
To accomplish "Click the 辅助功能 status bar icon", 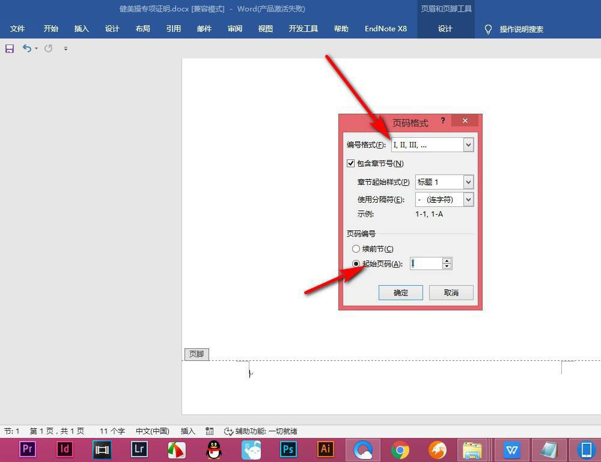I will coord(228,431).
